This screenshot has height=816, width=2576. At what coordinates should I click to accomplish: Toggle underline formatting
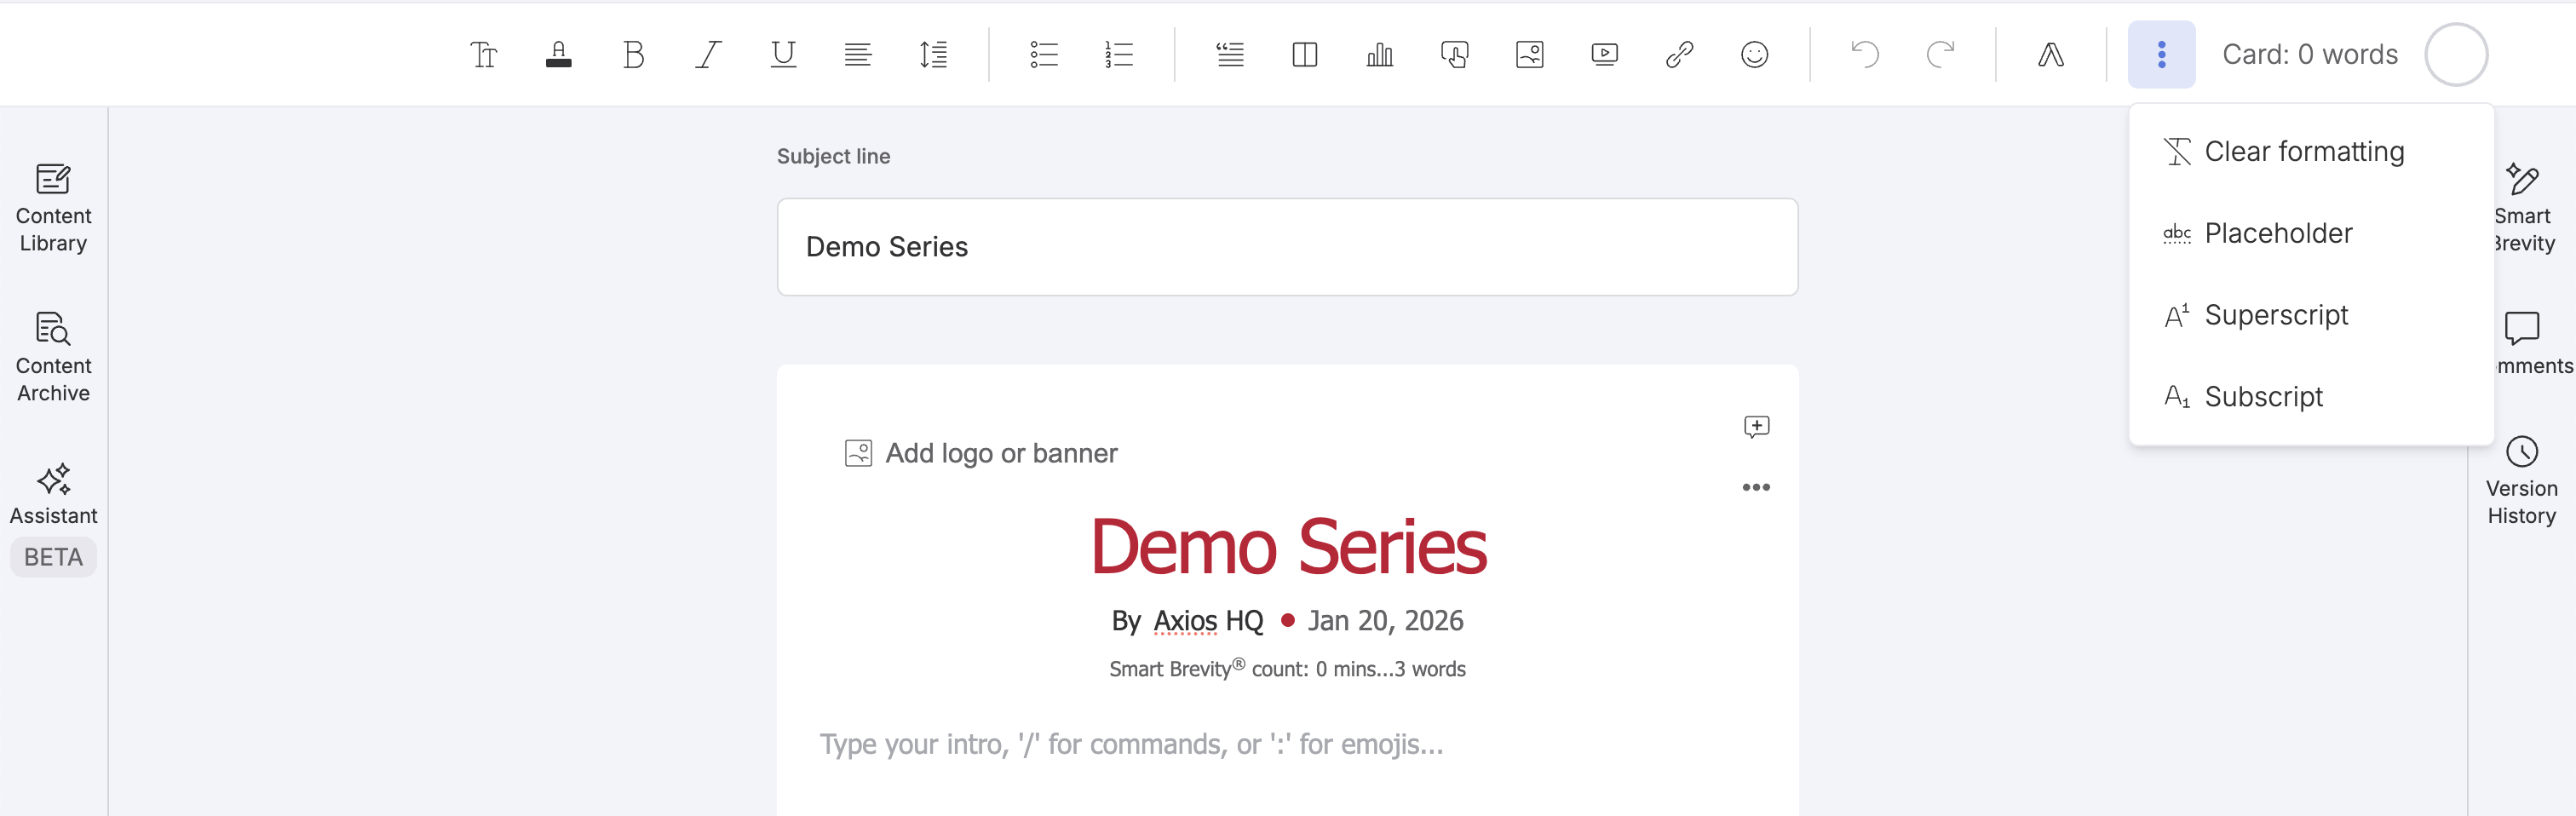click(x=782, y=54)
